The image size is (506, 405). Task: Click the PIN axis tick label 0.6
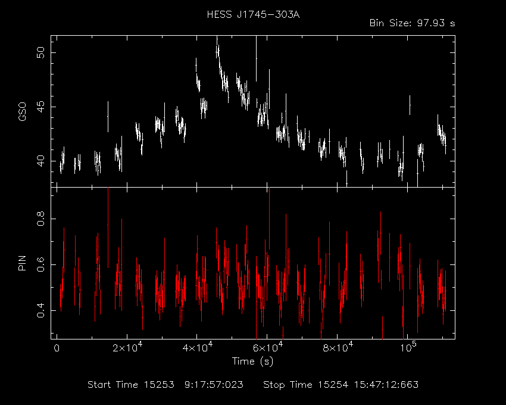40,264
